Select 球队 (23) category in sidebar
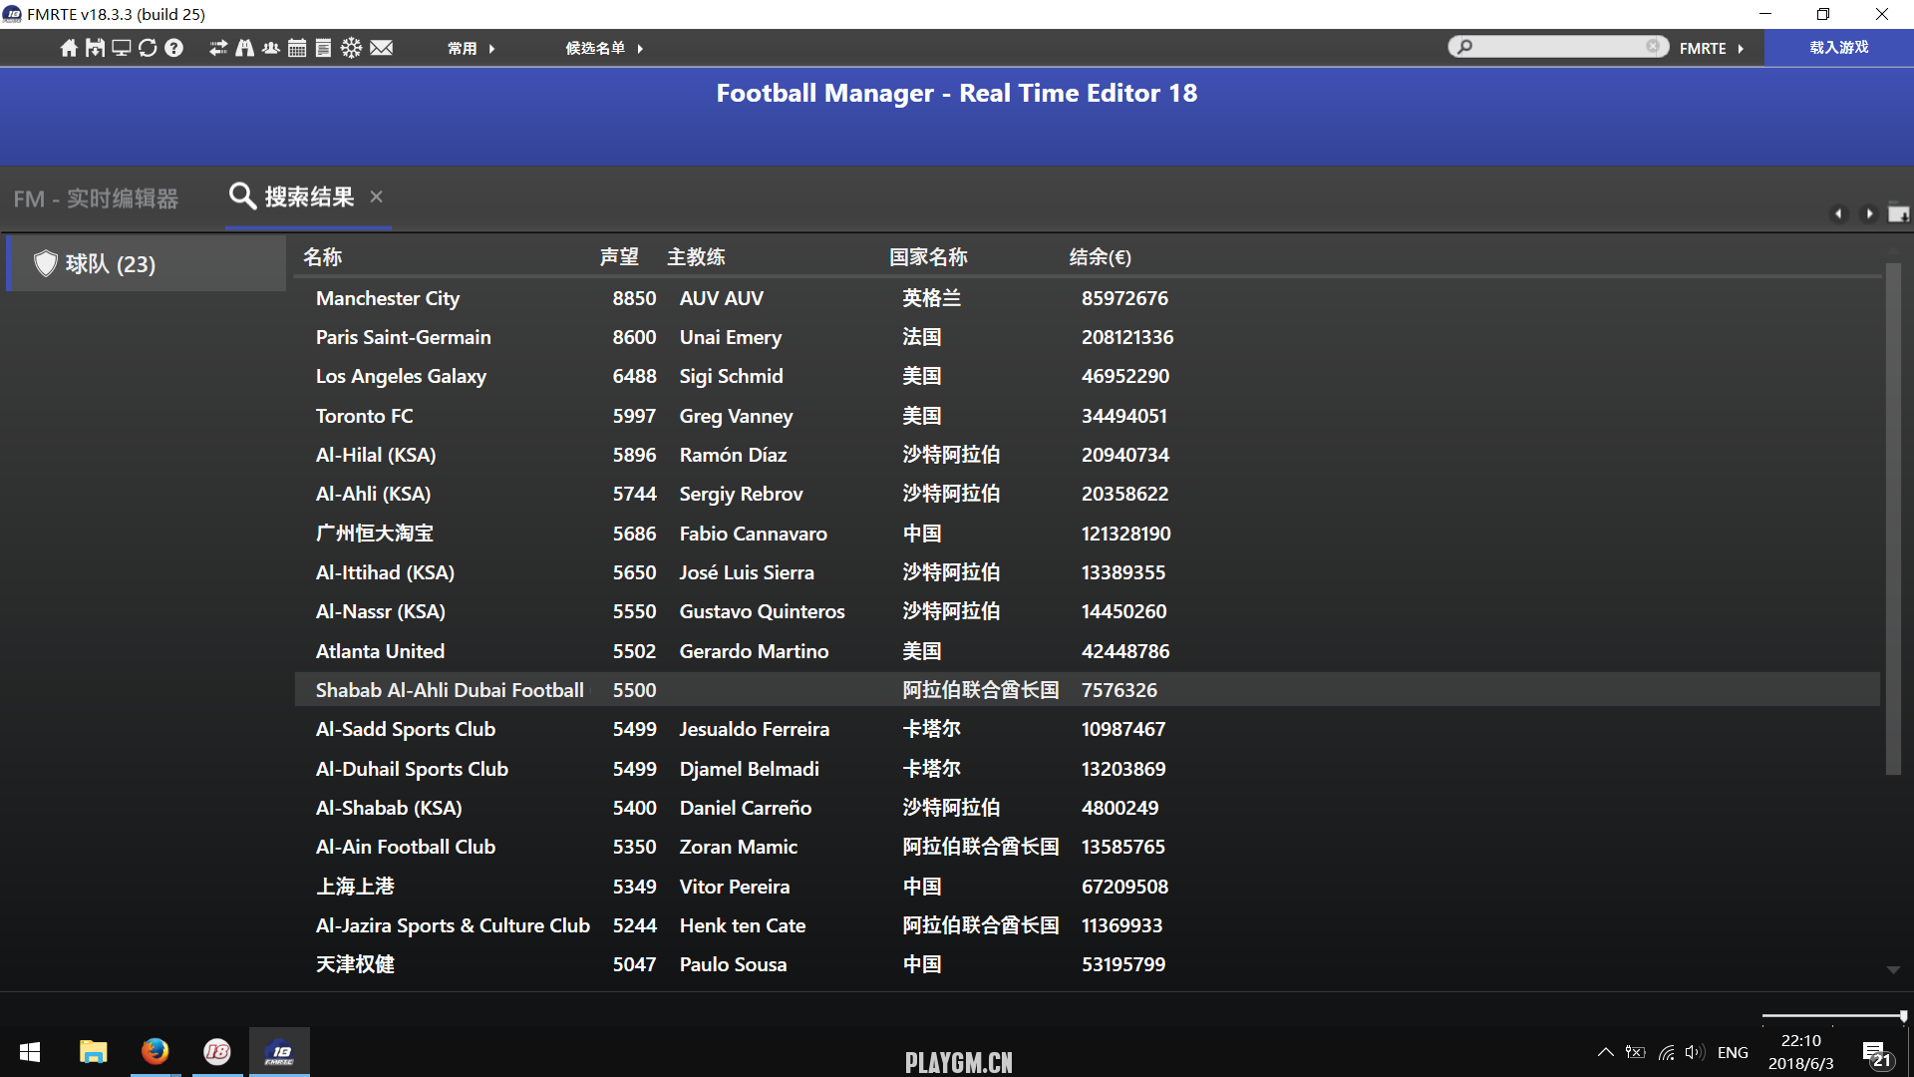 pyautogui.click(x=147, y=263)
